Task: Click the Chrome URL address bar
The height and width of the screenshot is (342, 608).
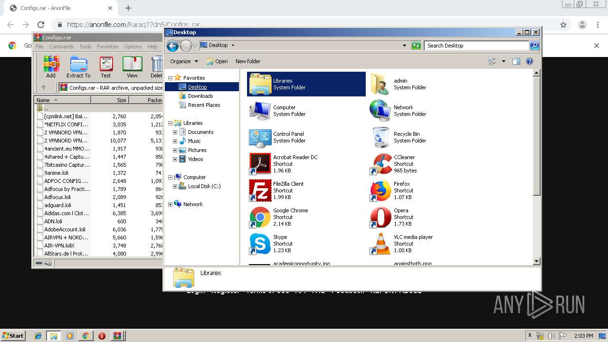Action: tap(304, 25)
